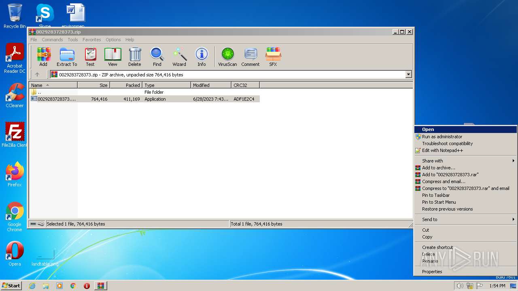
Task: Choose Copy in the context menu
Action: (465, 237)
